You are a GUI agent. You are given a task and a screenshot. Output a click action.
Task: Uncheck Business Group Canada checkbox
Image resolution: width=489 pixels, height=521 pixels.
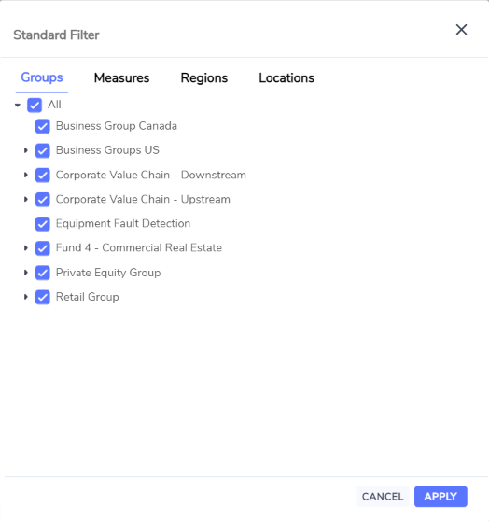coord(43,126)
